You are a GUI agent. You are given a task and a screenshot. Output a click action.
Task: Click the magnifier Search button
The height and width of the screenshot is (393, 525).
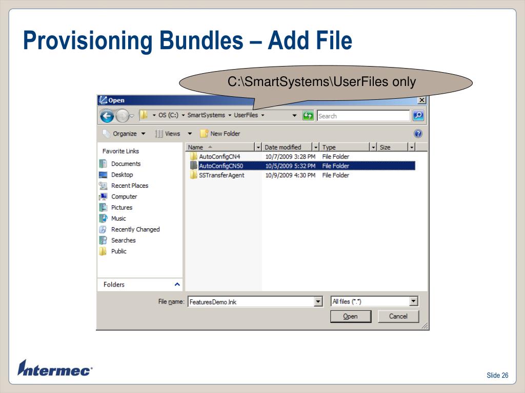point(418,116)
